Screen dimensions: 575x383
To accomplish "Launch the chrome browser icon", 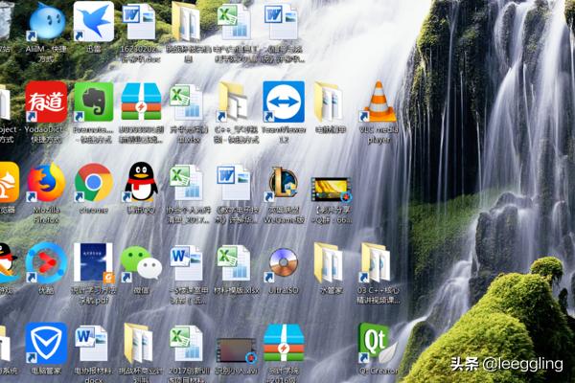I will (x=94, y=183).
